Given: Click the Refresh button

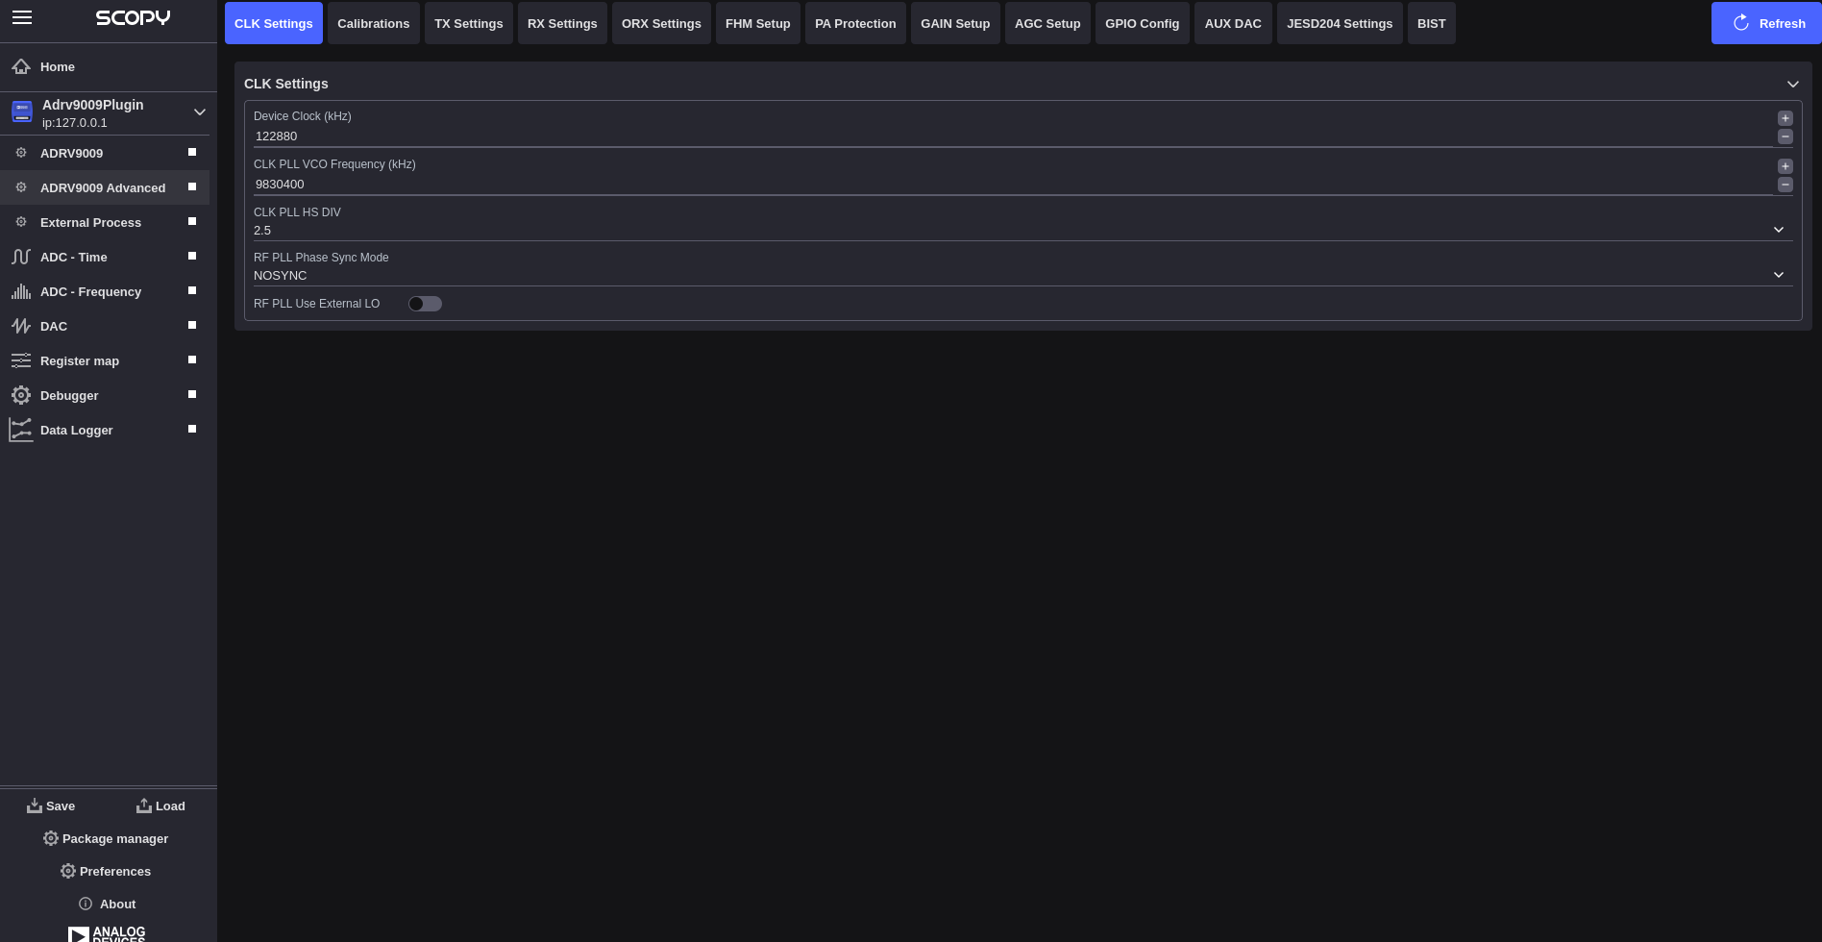Looking at the screenshot, I should [x=1766, y=23].
